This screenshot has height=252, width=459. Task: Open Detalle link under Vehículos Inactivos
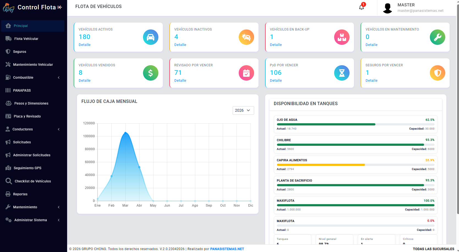click(180, 45)
